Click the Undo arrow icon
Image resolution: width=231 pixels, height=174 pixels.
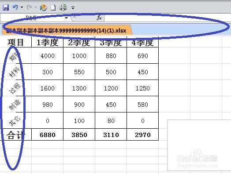15,7
